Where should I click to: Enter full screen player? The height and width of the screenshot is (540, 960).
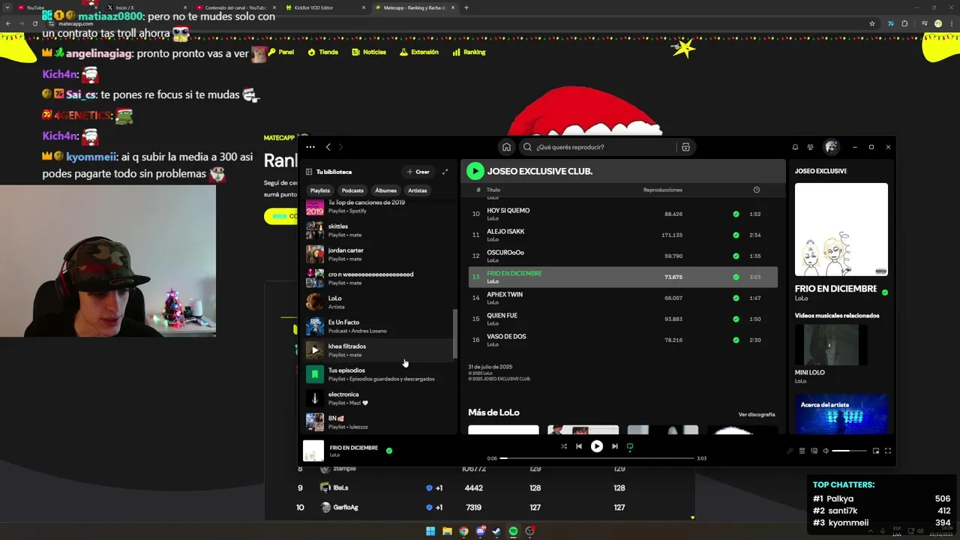point(888,451)
